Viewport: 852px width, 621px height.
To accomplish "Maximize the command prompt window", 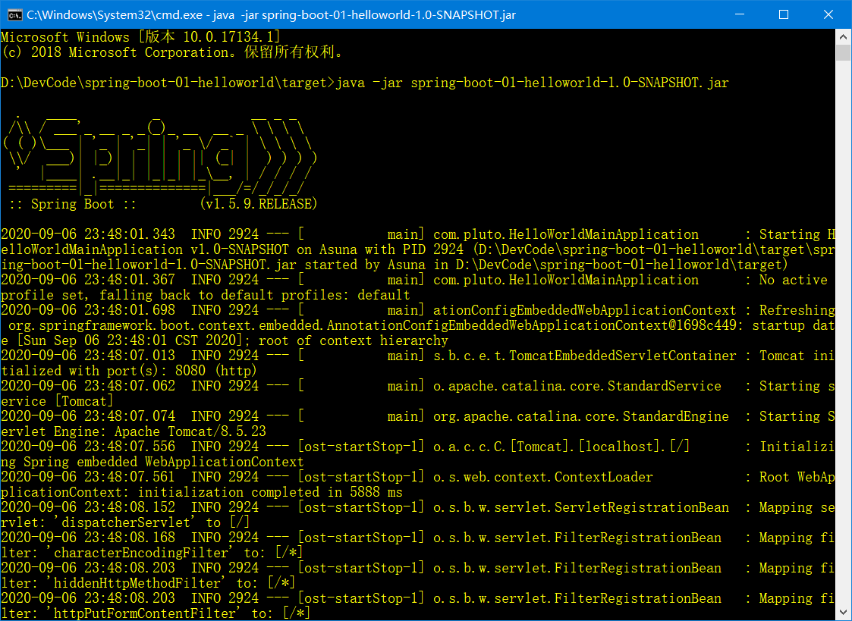I will point(784,14).
